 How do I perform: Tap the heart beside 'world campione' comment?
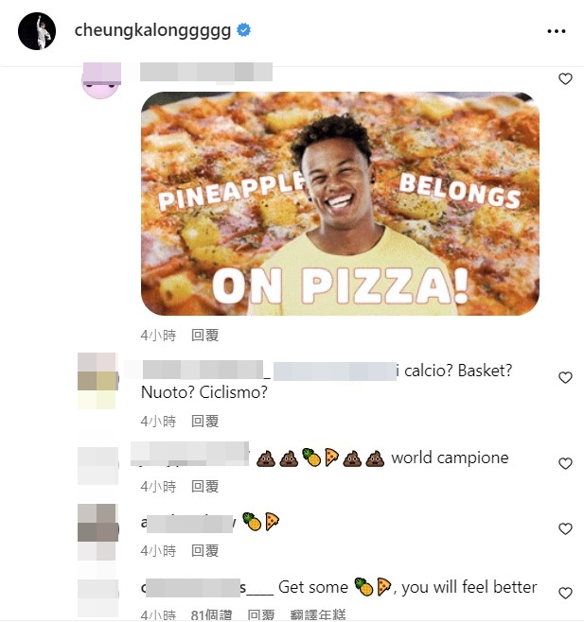point(565,464)
